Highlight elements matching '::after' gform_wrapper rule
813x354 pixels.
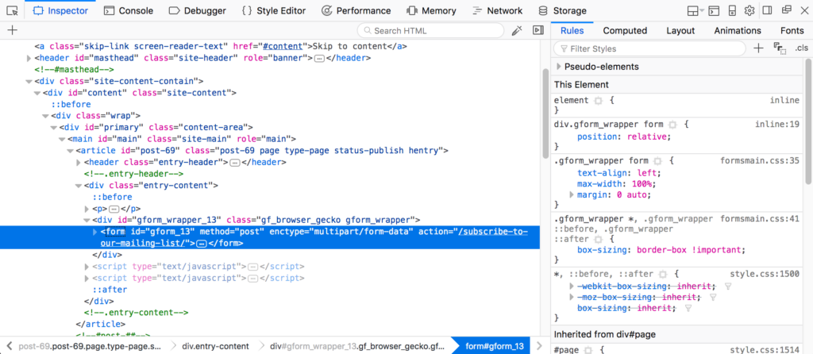click(598, 239)
